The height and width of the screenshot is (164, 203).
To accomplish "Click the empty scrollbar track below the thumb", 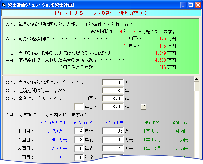I will [196, 126].
